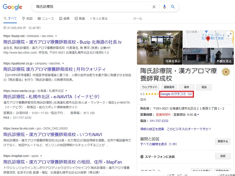
Task: Click このビジネスのオーナーですか？ link
Action: 189,129
